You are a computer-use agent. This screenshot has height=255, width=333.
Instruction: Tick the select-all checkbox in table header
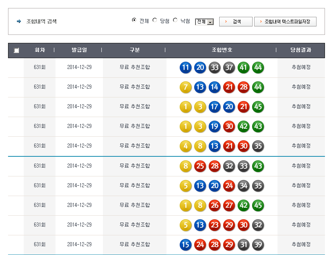(x=16, y=51)
